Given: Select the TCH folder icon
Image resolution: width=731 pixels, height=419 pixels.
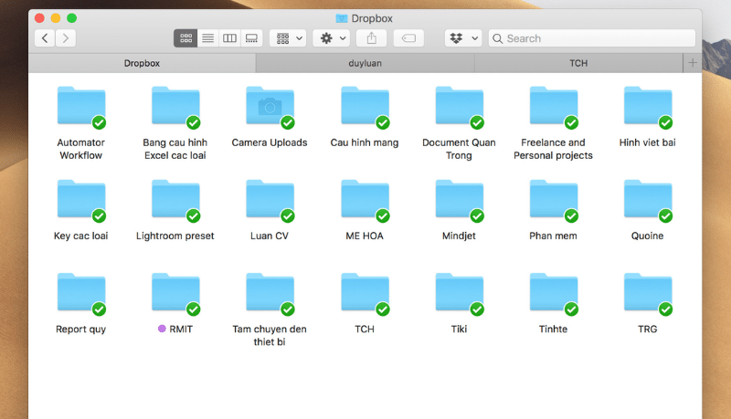Looking at the screenshot, I should point(365,293).
